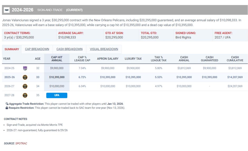Click the Nuggets logo in the 2025-26 row

(x=25, y=77)
